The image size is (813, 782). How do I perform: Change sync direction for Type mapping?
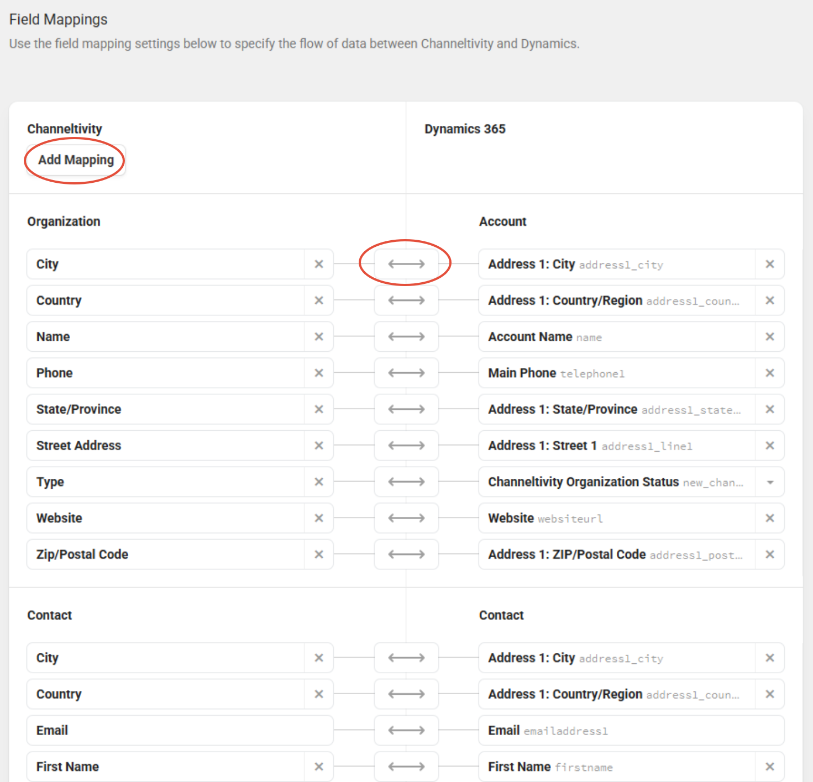pyautogui.click(x=406, y=482)
